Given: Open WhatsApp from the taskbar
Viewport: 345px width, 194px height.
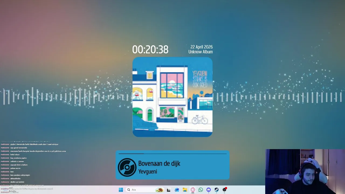Looking at the screenshot, I should (201, 190).
